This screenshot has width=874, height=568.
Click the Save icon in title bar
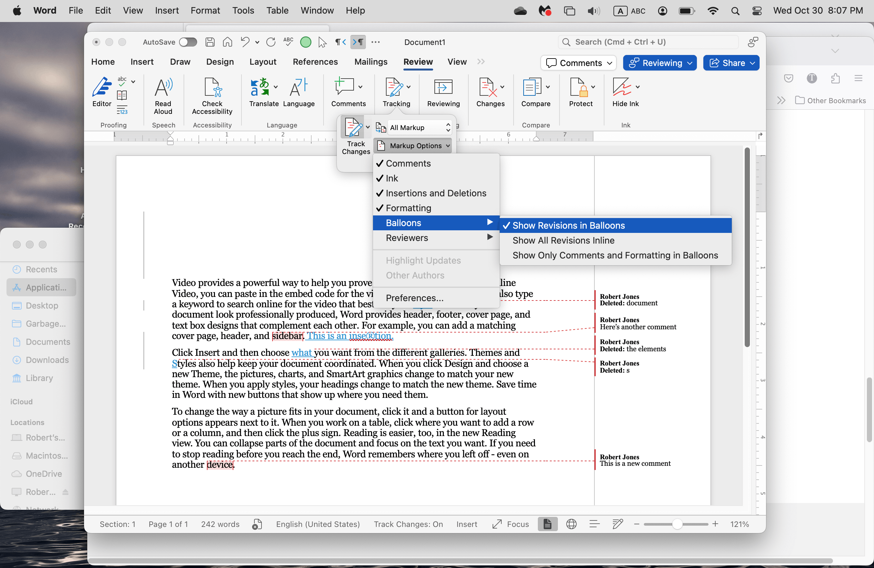click(210, 42)
